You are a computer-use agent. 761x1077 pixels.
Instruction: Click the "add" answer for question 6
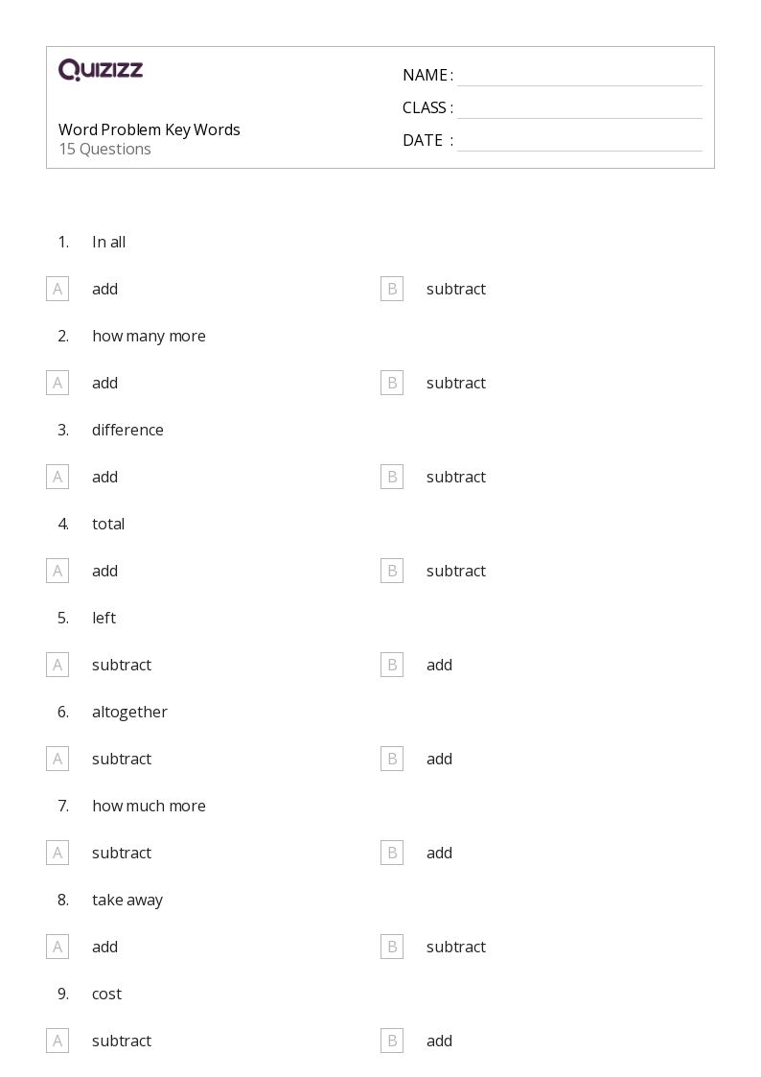pyautogui.click(x=439, y=759)
